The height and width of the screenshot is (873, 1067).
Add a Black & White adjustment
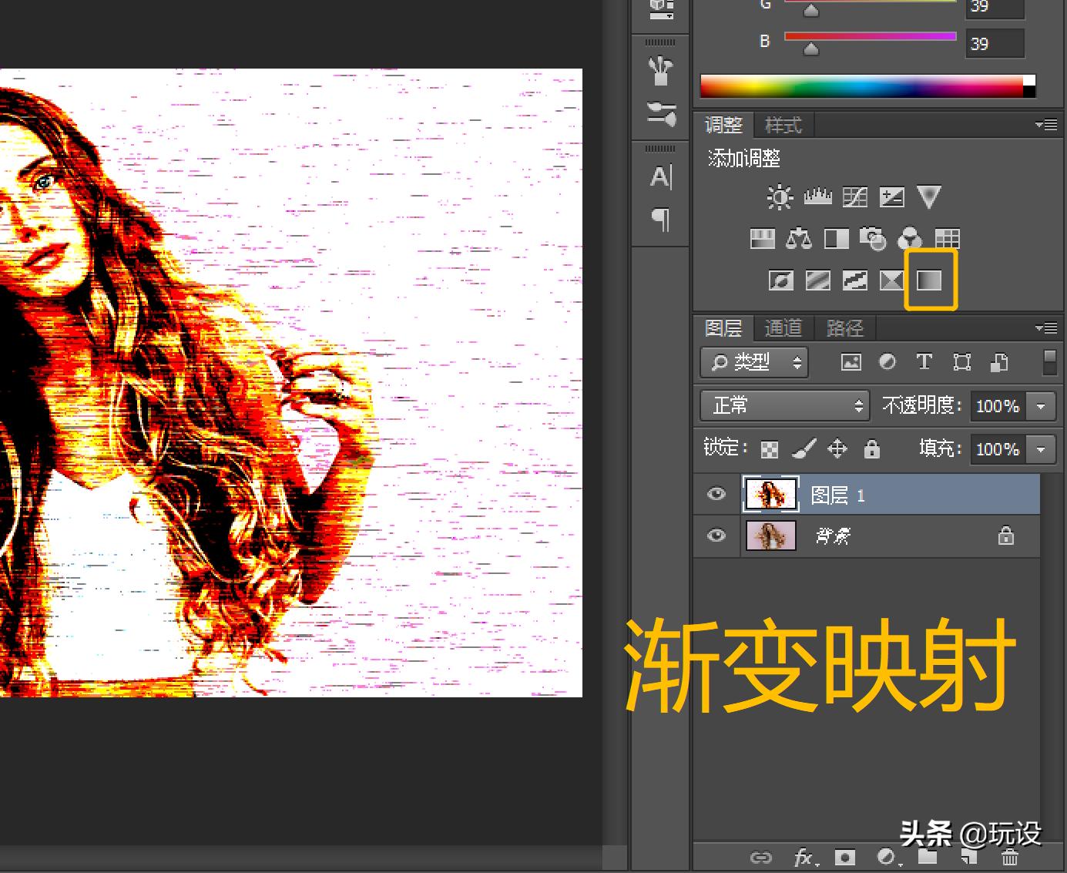(x=836, y=239)
